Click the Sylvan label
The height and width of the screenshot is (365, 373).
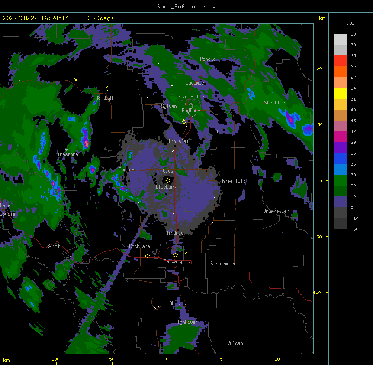point(169,106)
